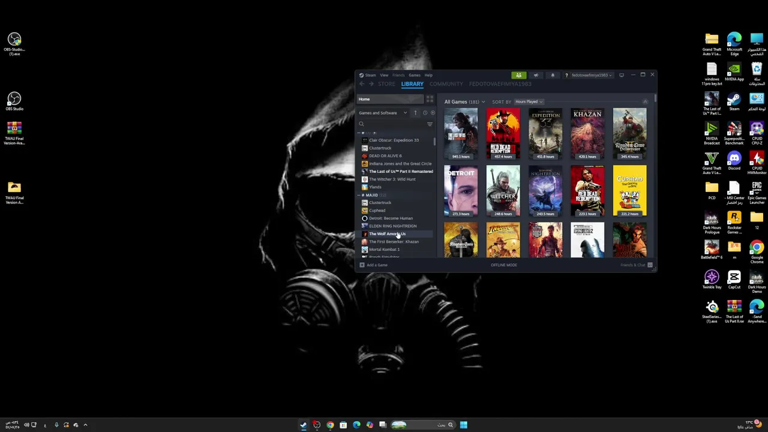
Task: Open NVIDIA App desktop icon
Action: (734, 72)
